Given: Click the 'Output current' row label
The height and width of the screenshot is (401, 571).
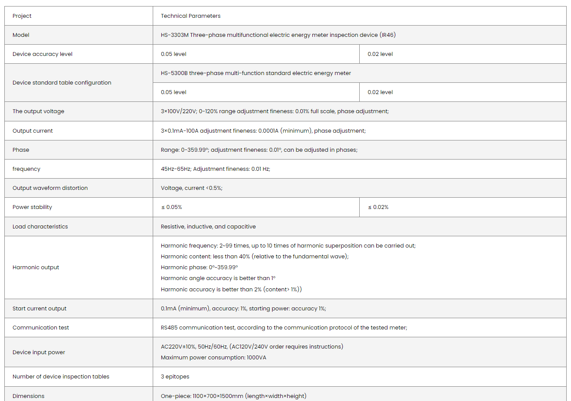Looking at the screenshot, I should coord(33,131).
